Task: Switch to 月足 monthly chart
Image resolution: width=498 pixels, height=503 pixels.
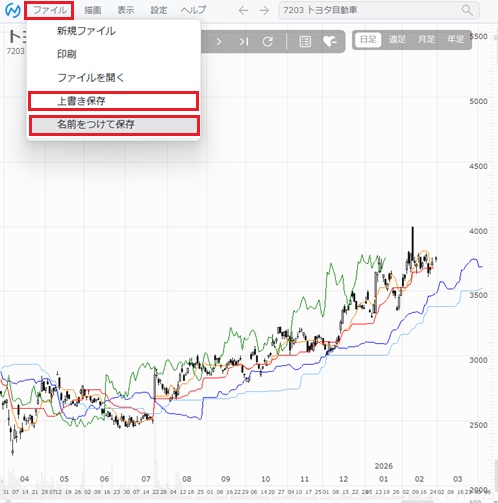Action: 426,40
